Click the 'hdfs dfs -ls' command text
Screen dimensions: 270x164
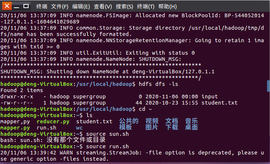coord(158,84)
